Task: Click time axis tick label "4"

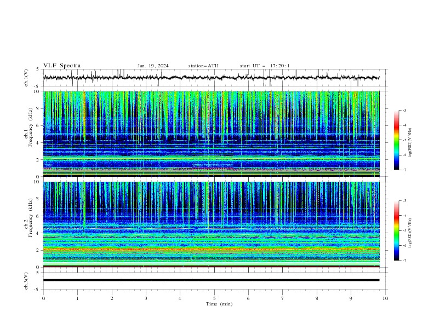Action: [x=180, y=298]
